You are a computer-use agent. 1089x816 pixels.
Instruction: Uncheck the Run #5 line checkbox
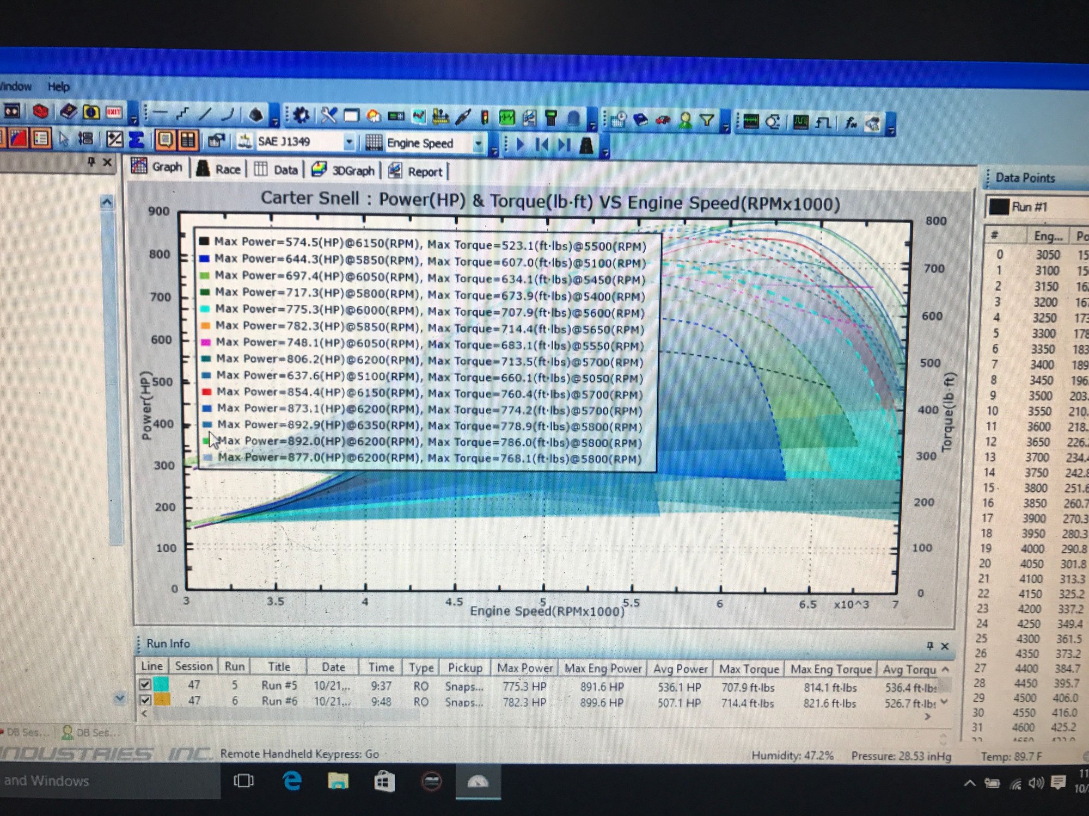[145, 684]
